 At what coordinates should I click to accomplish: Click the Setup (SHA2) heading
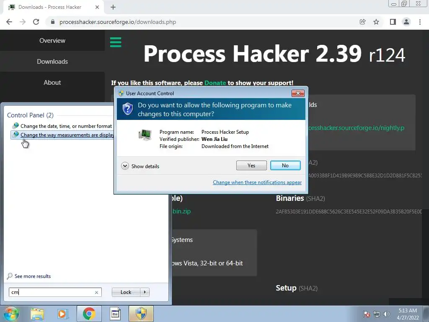point(297,288)
